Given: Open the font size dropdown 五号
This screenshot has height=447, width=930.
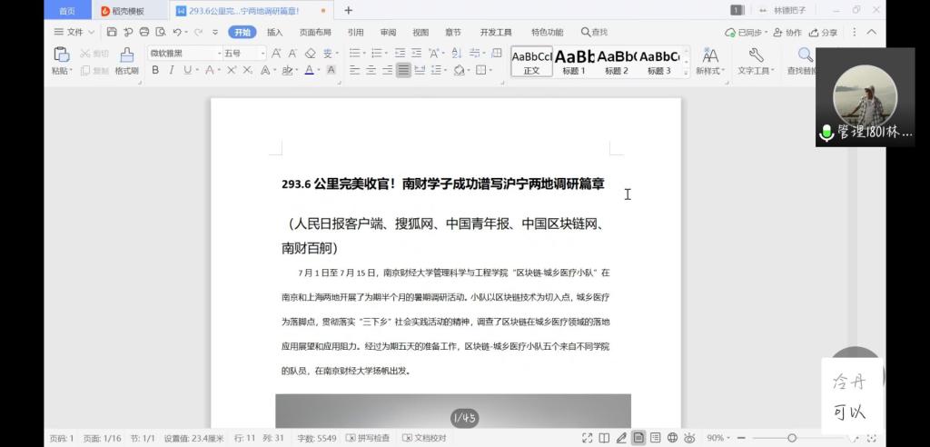Looking at the screenshot, I should 243,54.
